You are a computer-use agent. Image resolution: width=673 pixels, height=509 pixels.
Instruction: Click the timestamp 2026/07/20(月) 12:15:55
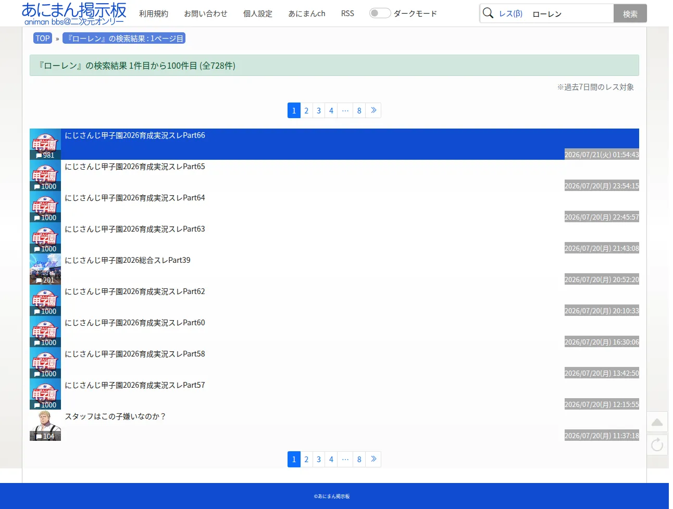pos(602,404)
